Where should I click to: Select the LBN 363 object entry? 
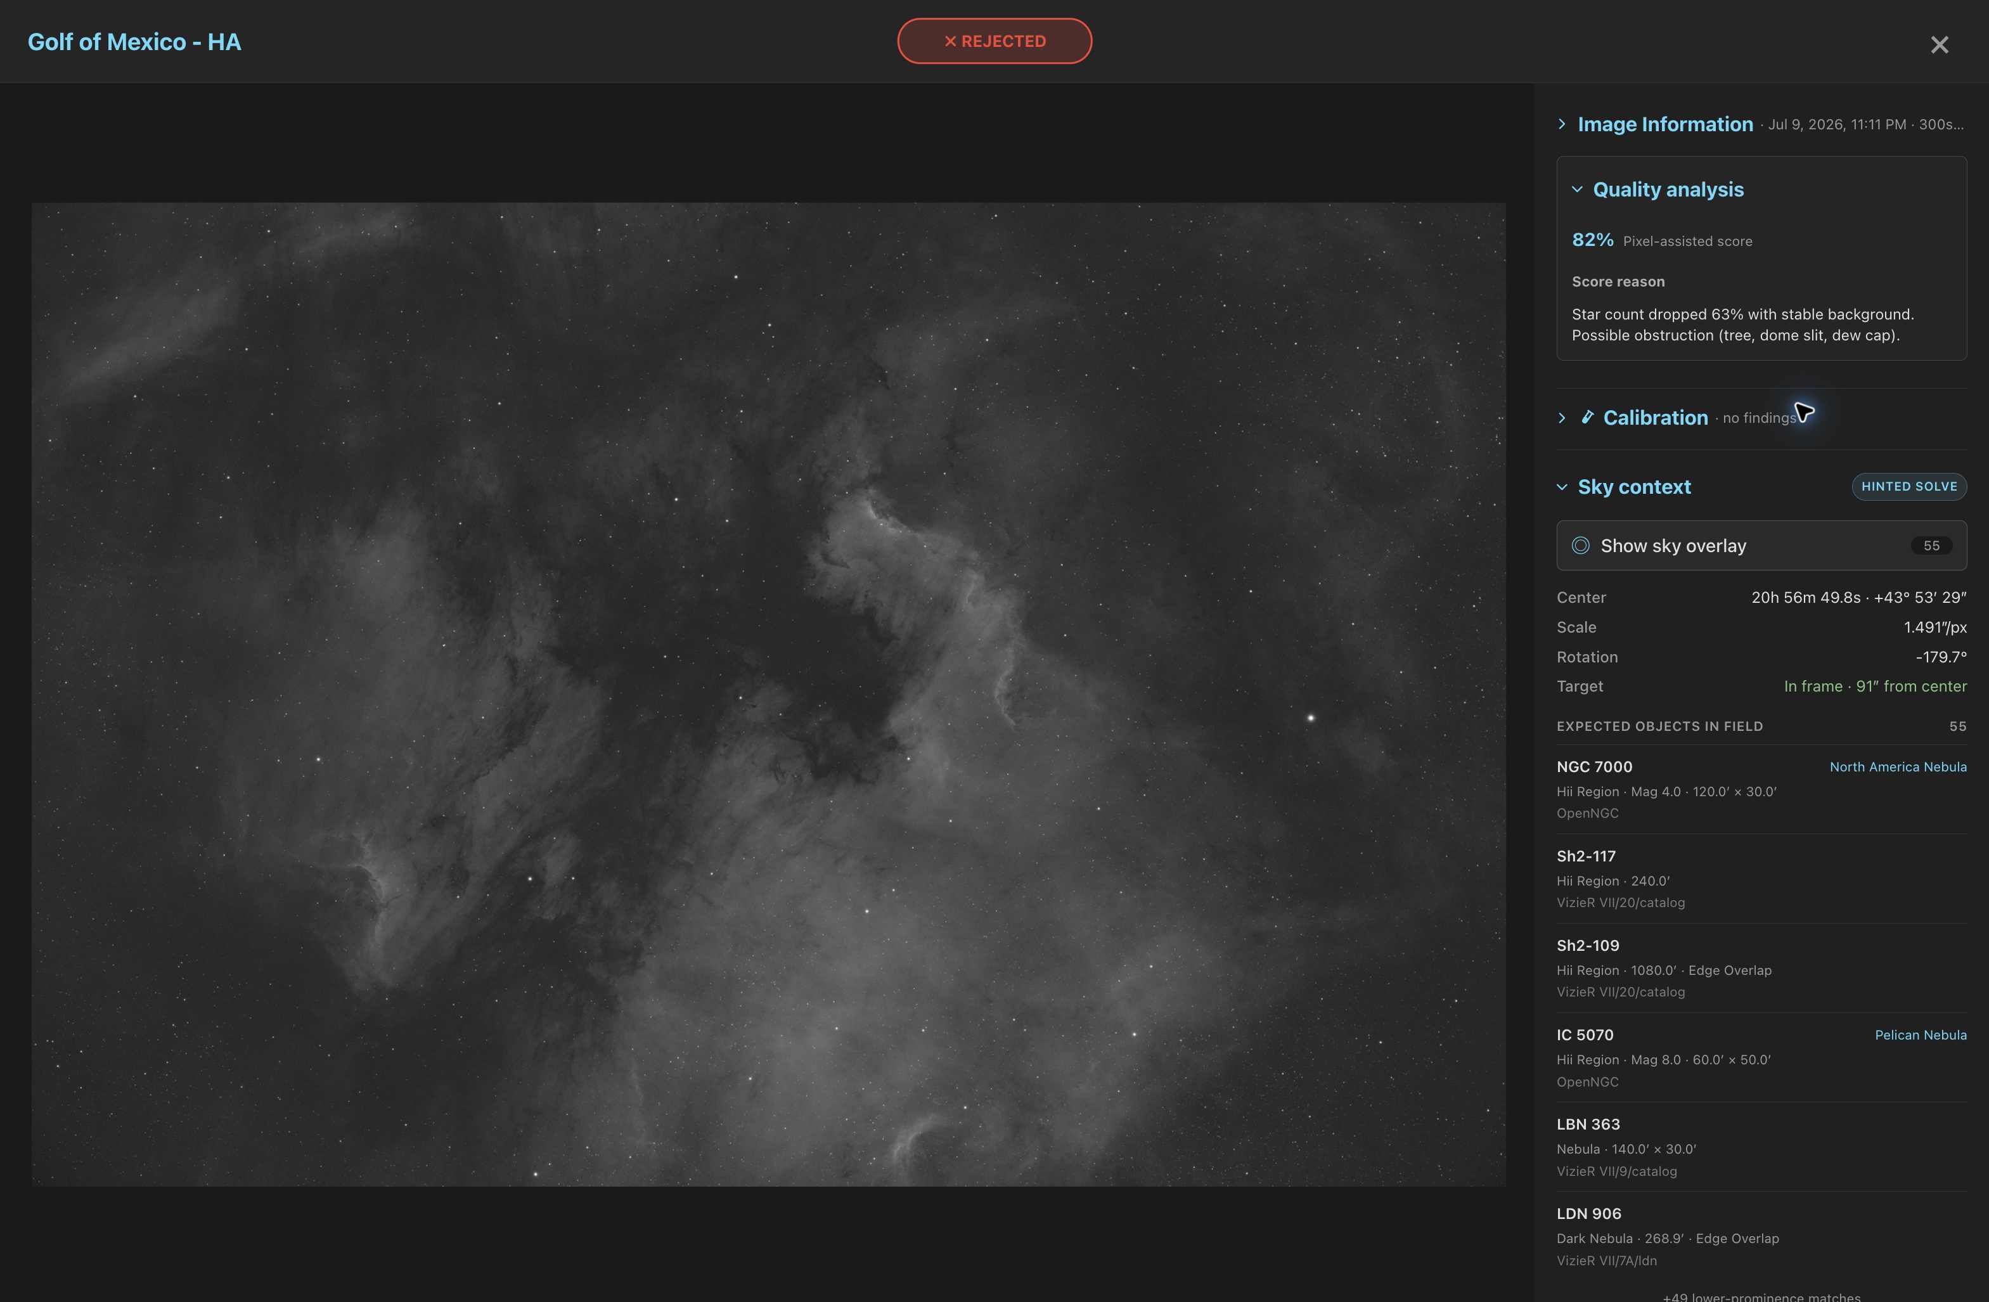(x=1761, y=1147)
